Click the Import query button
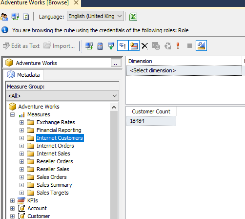Screen dimensions: 245x219 point(59,46)
